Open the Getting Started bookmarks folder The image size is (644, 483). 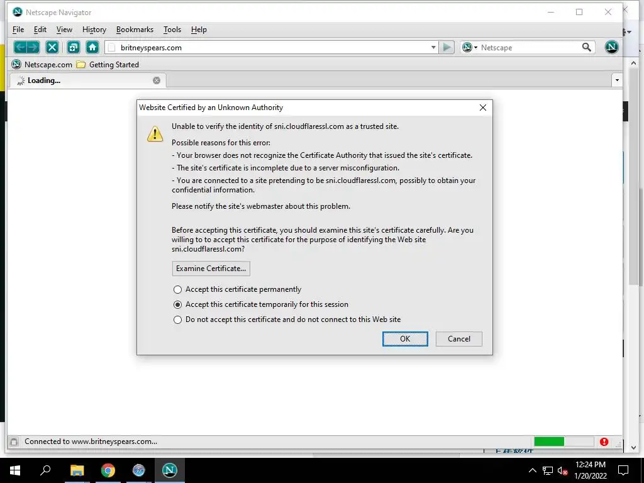click(108, 65)
